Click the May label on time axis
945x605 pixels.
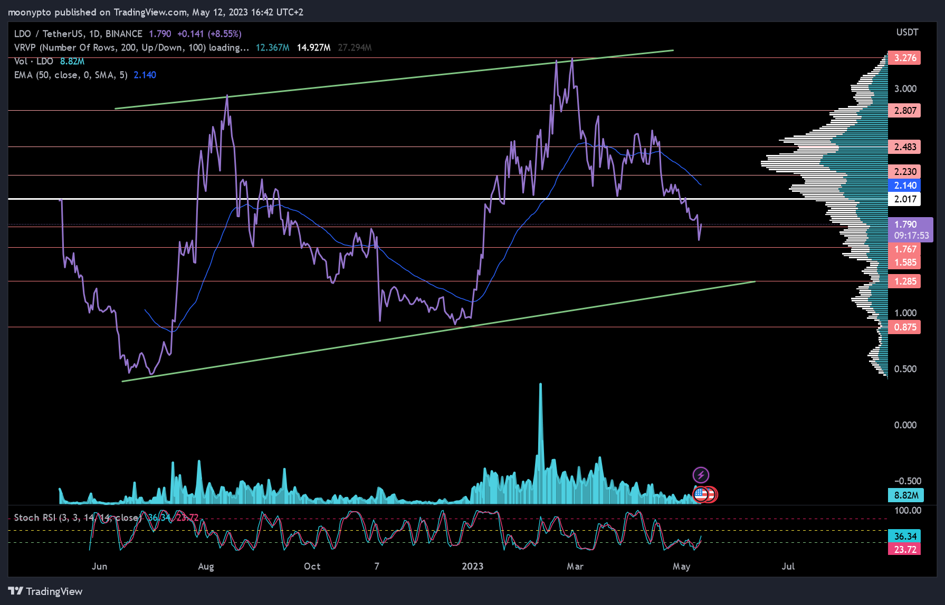(681, 567)
